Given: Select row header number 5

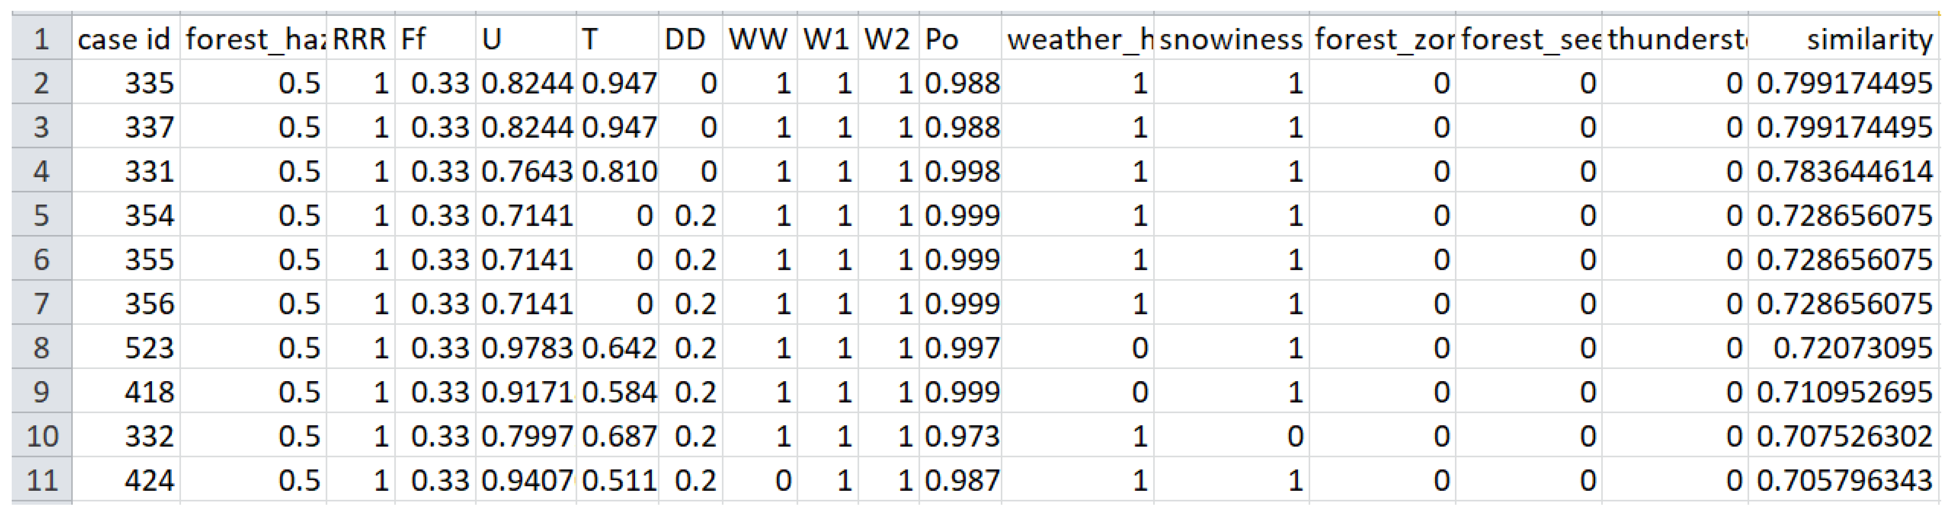Looking at the screenshot, I should (x=41, y=216).
